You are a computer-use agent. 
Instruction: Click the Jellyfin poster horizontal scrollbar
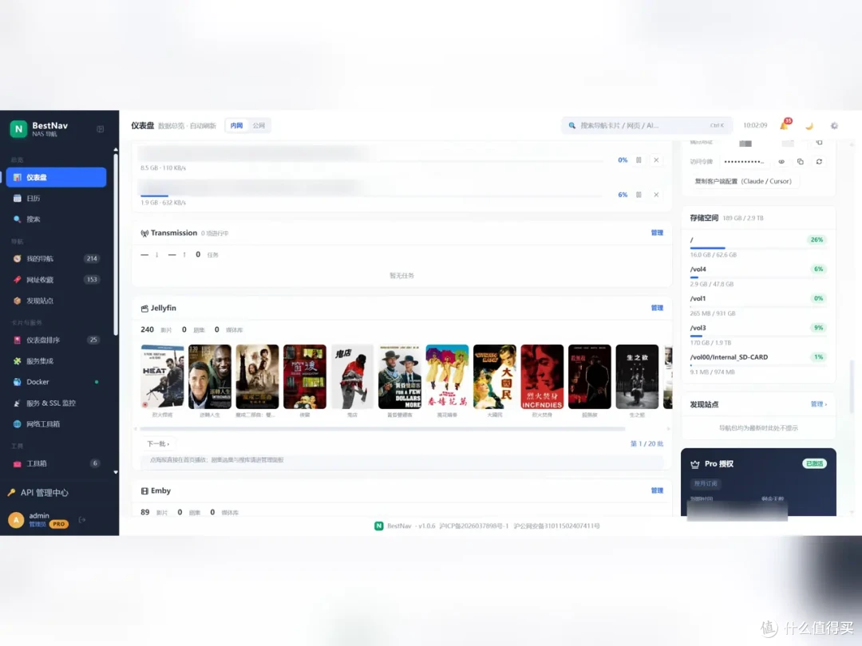pyautogui.click(x=382, y=428)
